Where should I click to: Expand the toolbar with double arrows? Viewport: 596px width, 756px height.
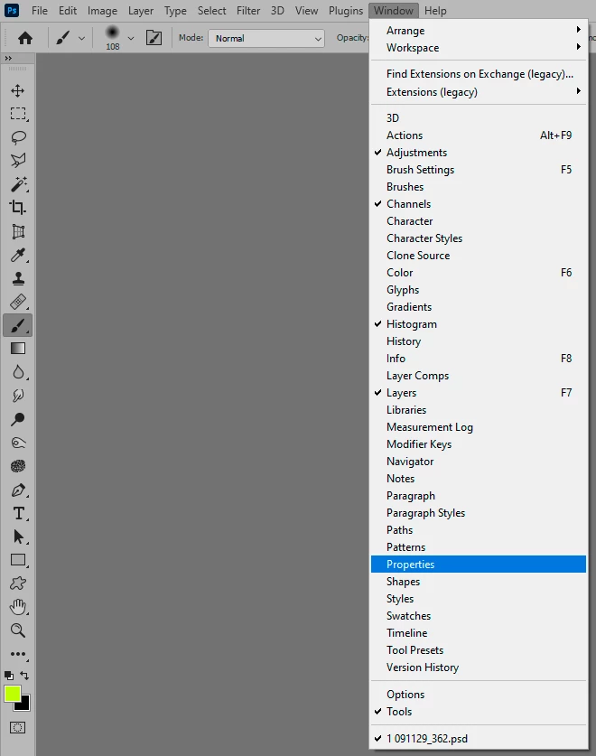8,58
